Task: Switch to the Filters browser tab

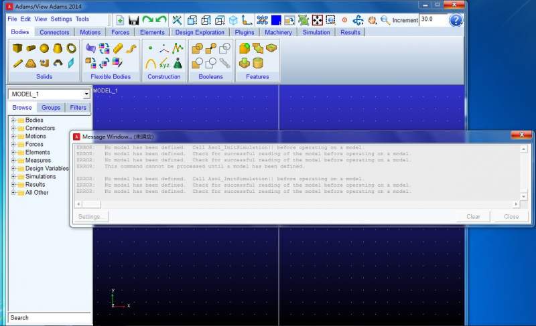Action: (78, 108)
